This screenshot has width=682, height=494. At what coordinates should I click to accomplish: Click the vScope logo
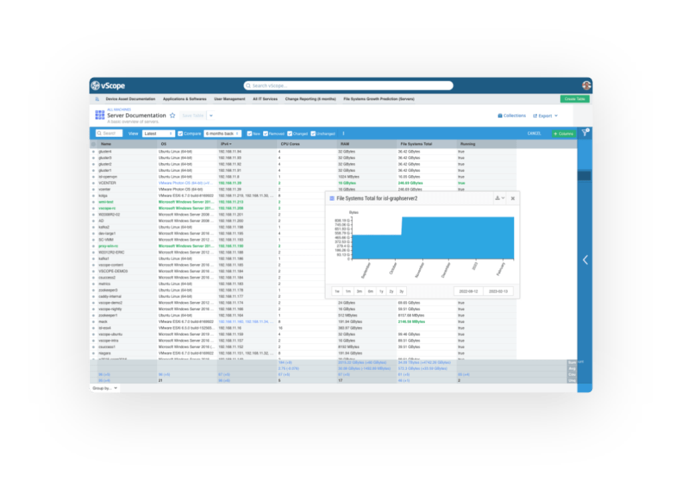pyautogui.click(x=108, y=86)
